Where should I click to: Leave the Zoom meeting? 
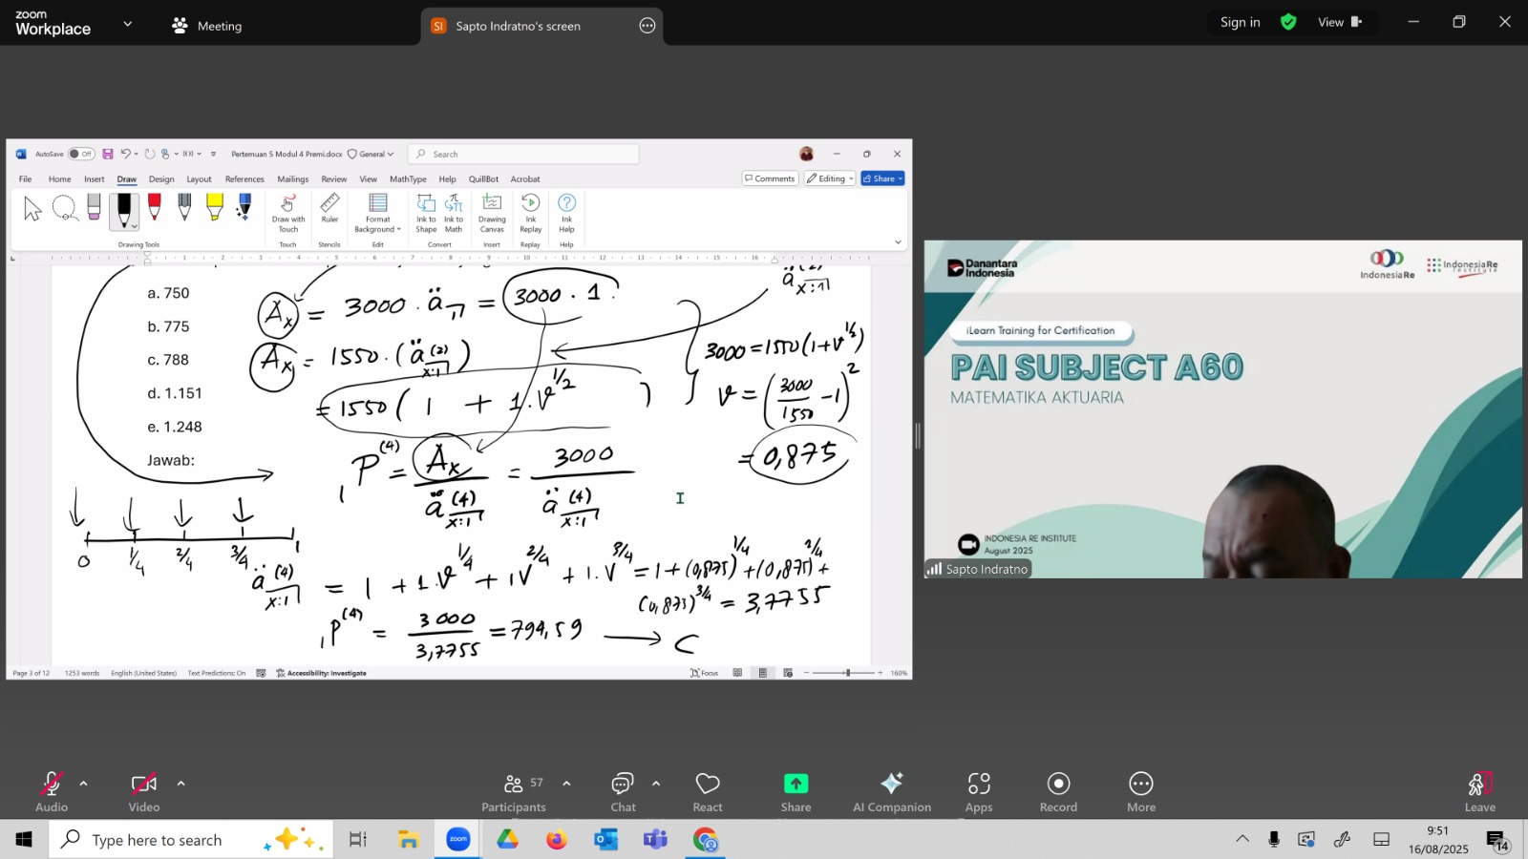(x=1479, y=791)
